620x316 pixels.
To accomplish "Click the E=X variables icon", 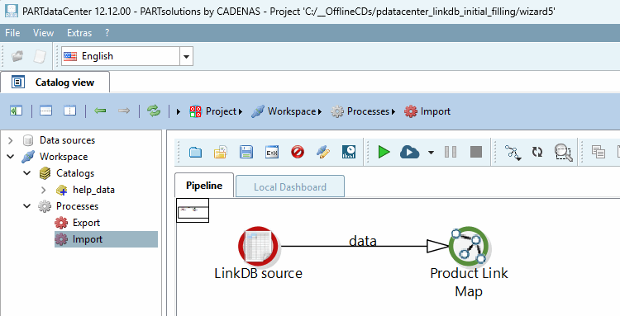I will (272, 152).
